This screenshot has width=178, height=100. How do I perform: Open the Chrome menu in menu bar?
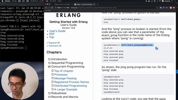[x=8, y=1]
